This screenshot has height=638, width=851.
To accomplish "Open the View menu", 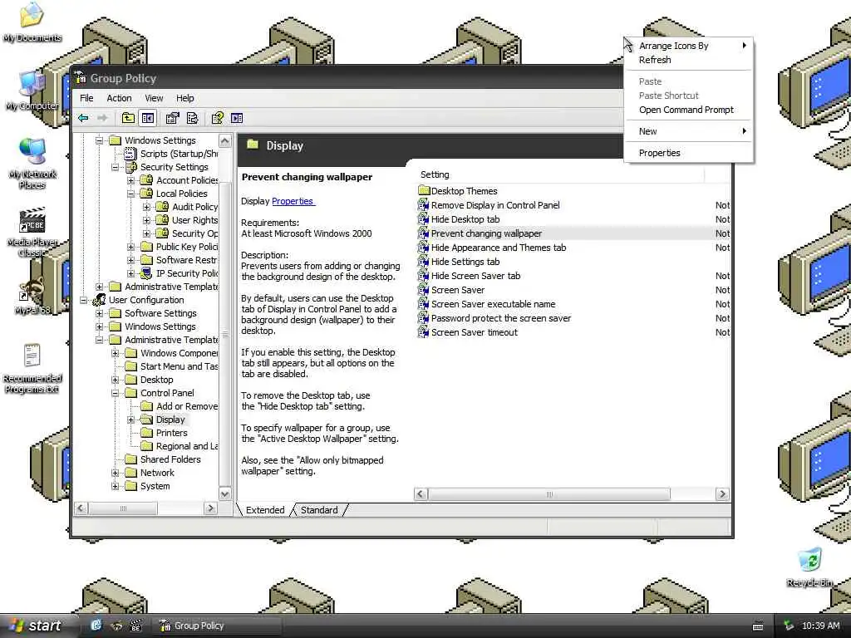I will (x=154, y=98).
